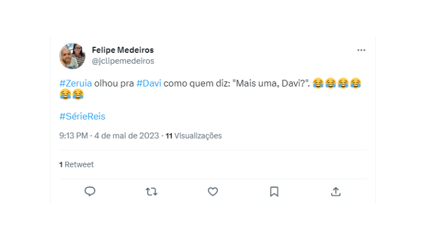Image resolution: width=426 pixels, height=239 pixels.
Task: Open the Felipe Medeiros display name
Action: coord(123,50)
